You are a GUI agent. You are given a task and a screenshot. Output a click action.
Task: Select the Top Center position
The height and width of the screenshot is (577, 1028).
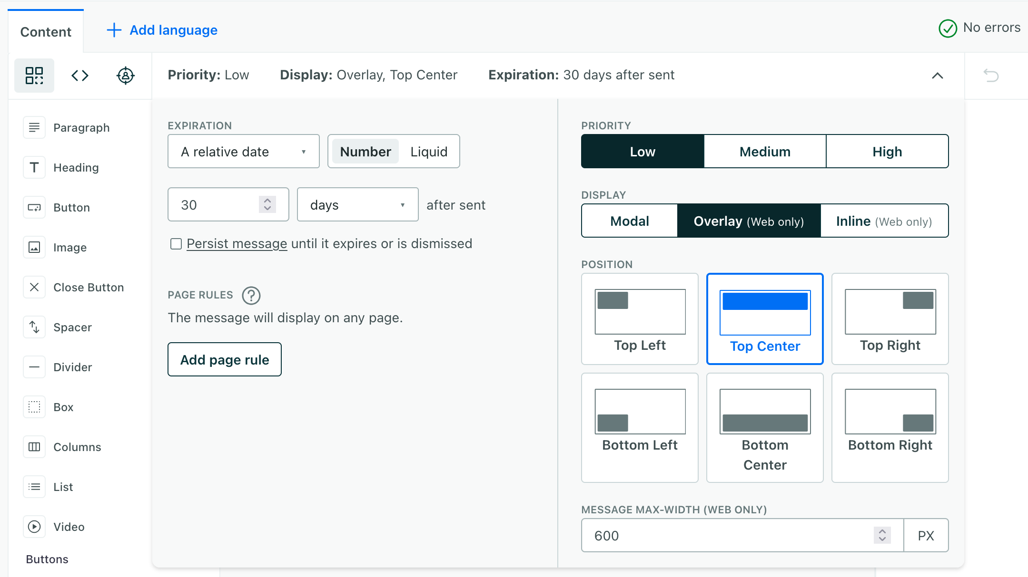[765, 319]
